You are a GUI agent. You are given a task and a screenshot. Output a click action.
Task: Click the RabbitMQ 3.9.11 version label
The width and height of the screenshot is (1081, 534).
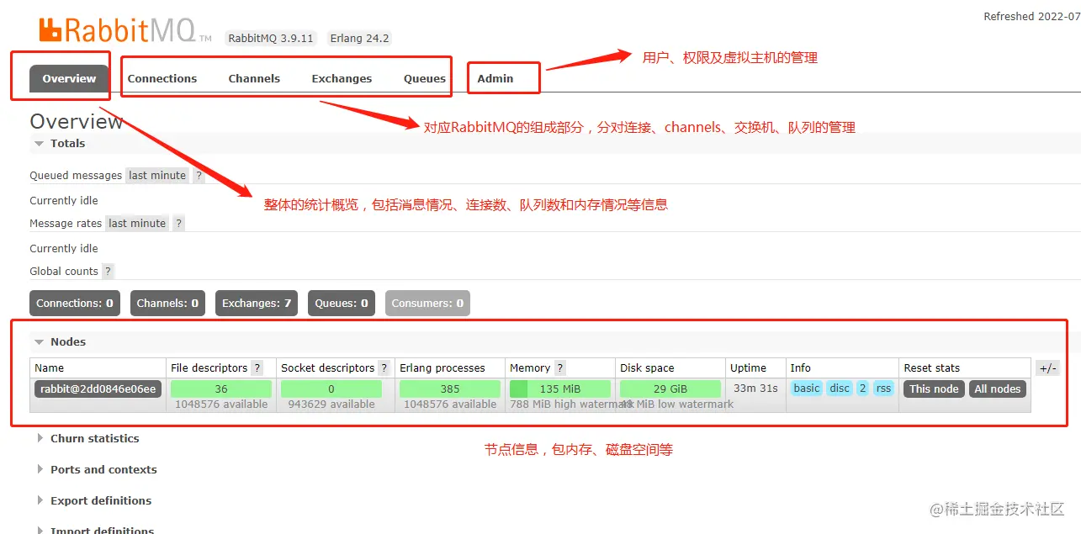click(271, 38)
